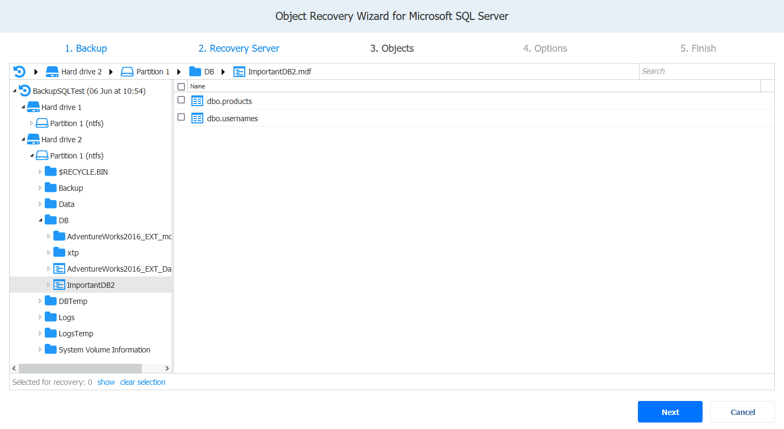784x429 pixels.
Task: Expand the ImportantDB2 node
Action: pyautogui.click(x=49, y=285)
